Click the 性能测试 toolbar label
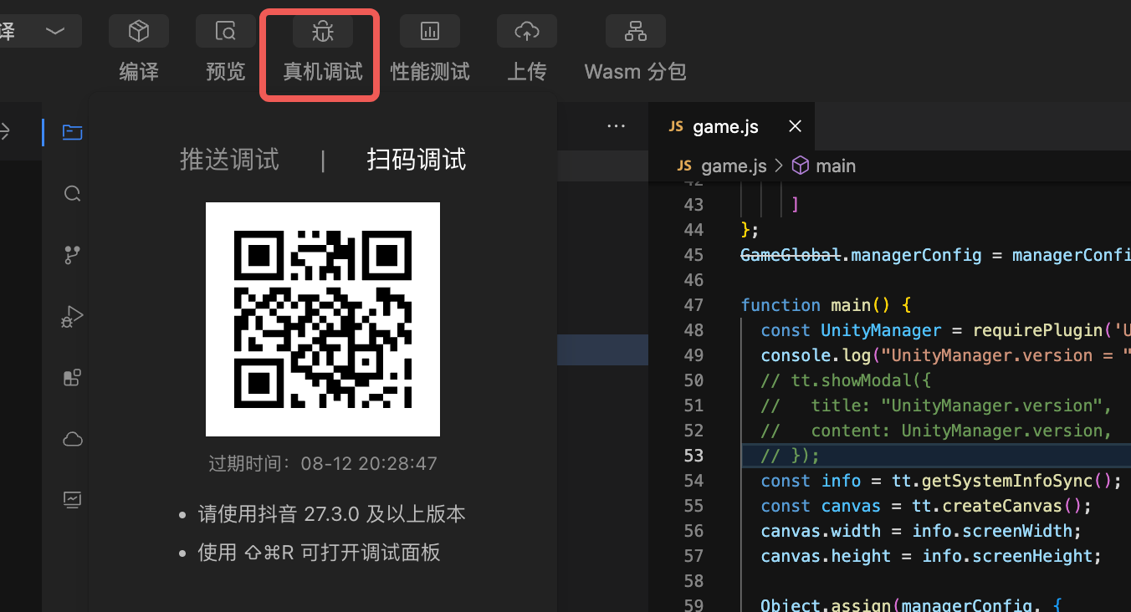The width and height of the screenshot is (1131, 612). coord(430,72)
